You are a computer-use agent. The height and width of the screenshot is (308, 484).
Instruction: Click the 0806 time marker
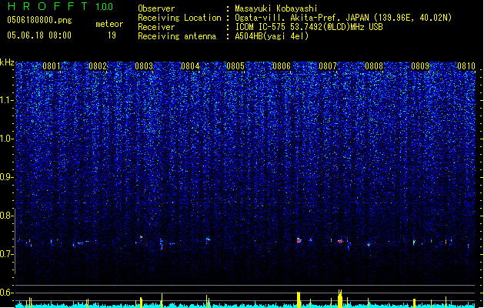[282, 66]
